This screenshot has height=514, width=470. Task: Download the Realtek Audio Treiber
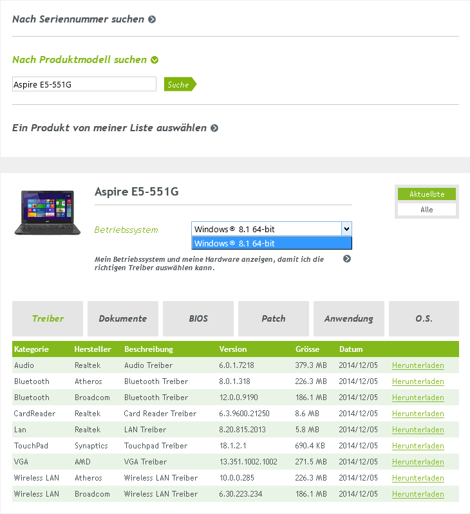(x=418, y=365)
